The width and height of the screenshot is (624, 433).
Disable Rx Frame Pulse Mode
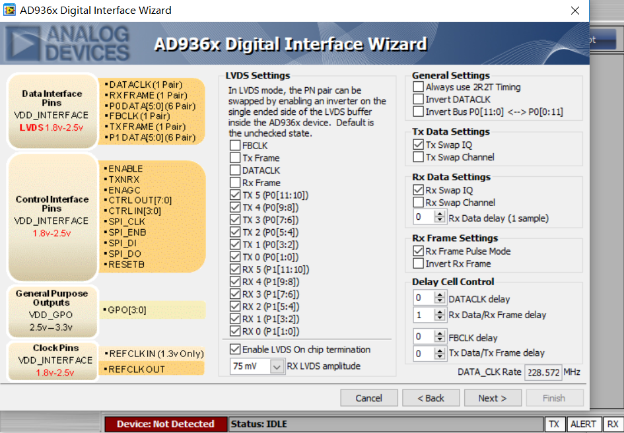418,251
